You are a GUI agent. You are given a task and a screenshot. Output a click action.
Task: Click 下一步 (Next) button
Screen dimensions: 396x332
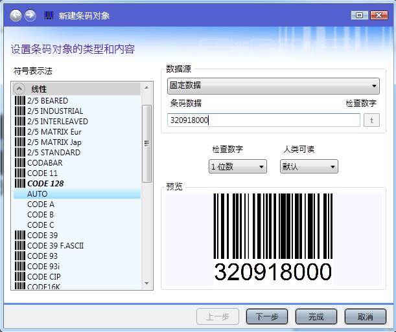[267, 316]
